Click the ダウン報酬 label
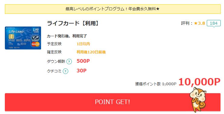Screen dimensions: 224x114 coord(56,62)
